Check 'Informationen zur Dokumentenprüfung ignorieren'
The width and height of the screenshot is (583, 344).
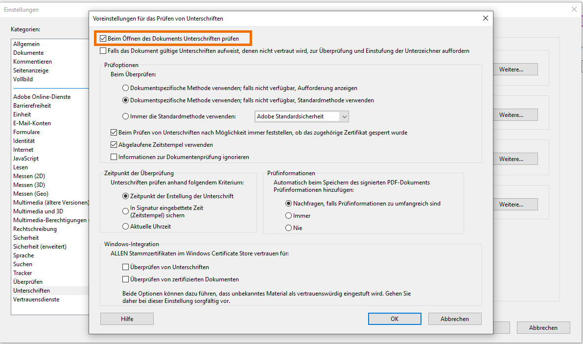[x=114, y=157]
